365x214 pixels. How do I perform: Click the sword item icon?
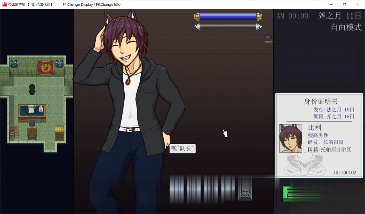tap(268, 37)
